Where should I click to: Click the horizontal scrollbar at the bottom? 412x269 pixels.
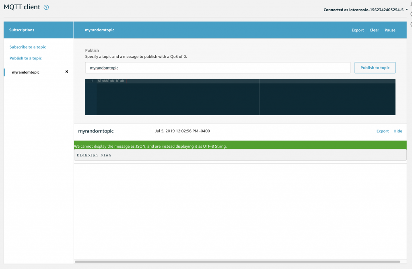tap(237, 262)
